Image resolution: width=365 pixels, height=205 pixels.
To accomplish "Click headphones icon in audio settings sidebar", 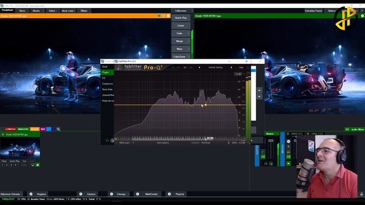I will tap(107, 141).
